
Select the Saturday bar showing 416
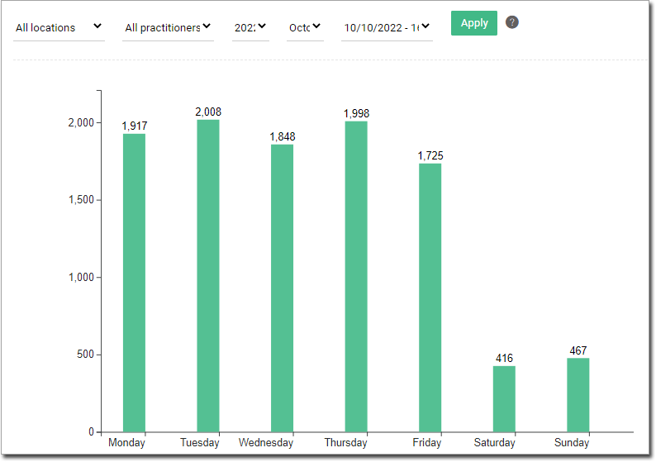point(504,398)
